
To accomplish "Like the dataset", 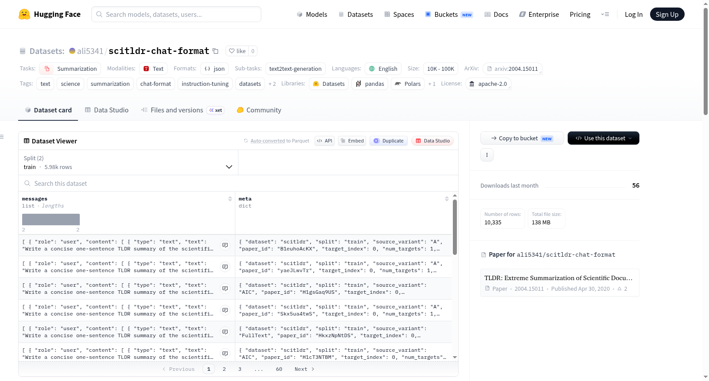I will (237, 51).
